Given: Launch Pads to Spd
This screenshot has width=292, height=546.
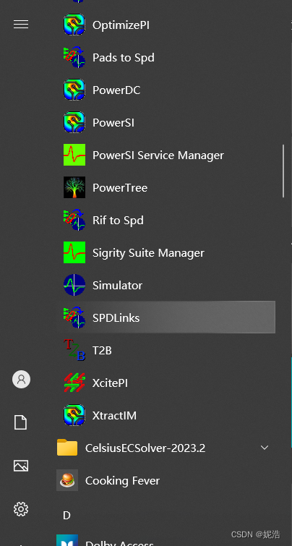Looking at the screenshot, I should tap(166, 57).
